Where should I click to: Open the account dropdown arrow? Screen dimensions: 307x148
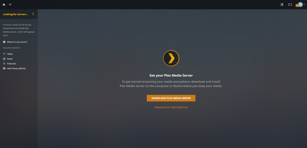point(304,5)
